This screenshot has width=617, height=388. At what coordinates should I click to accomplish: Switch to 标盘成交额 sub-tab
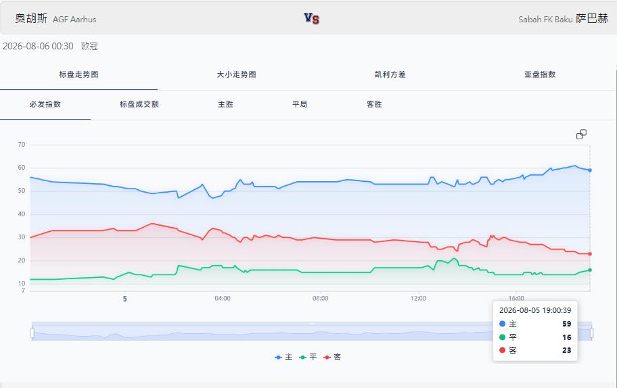[139, 104]
